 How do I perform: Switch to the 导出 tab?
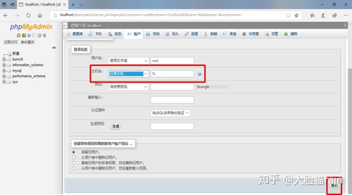[153, 34]
